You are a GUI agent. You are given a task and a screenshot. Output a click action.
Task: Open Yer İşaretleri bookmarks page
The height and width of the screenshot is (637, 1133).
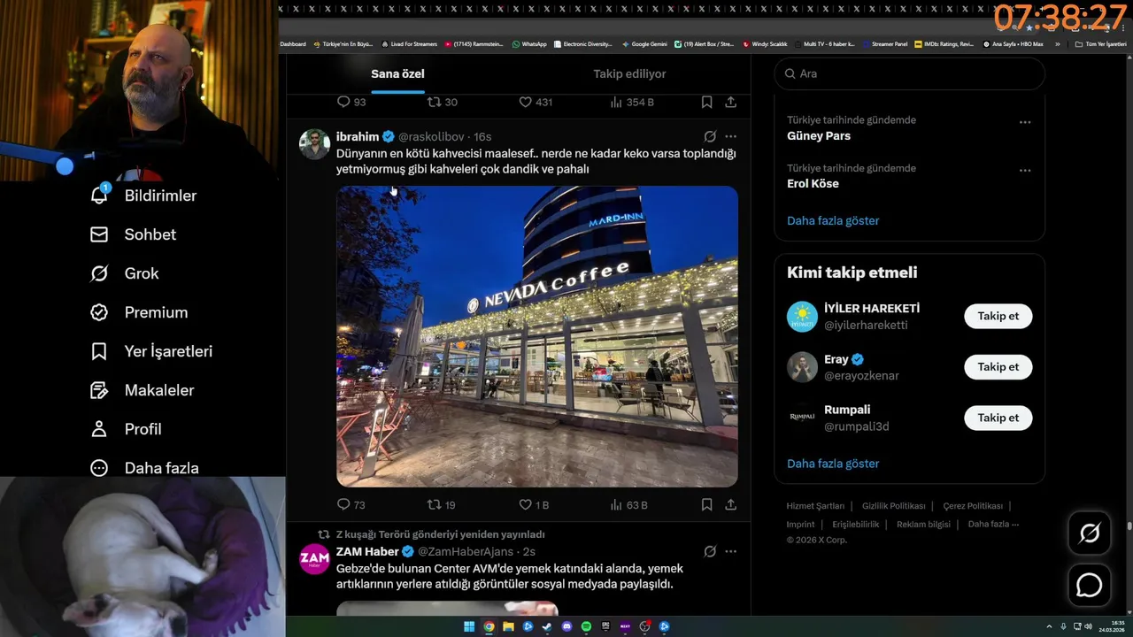[151, 351]
